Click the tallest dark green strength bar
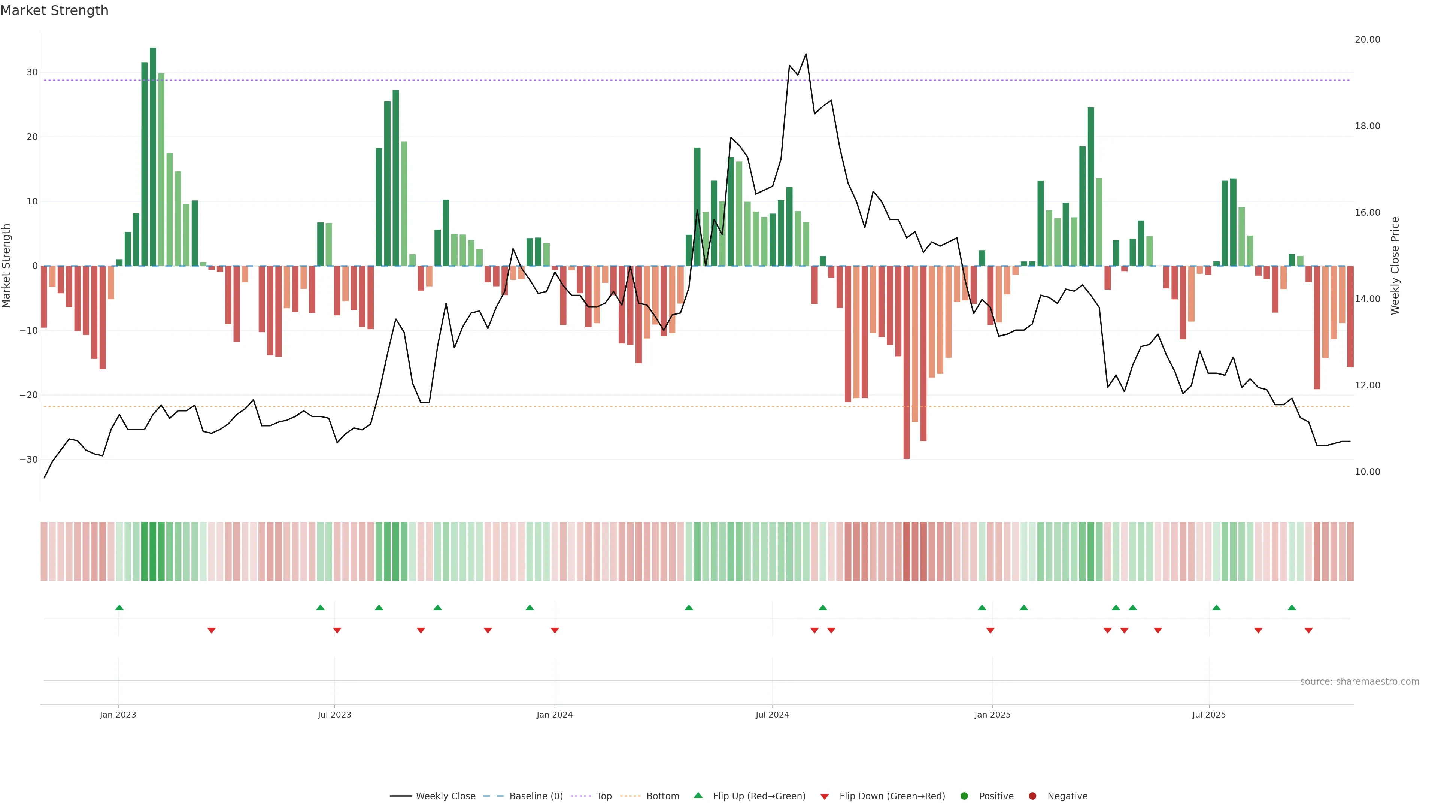This screenshot has width=1438, height=809. (152, 156)
